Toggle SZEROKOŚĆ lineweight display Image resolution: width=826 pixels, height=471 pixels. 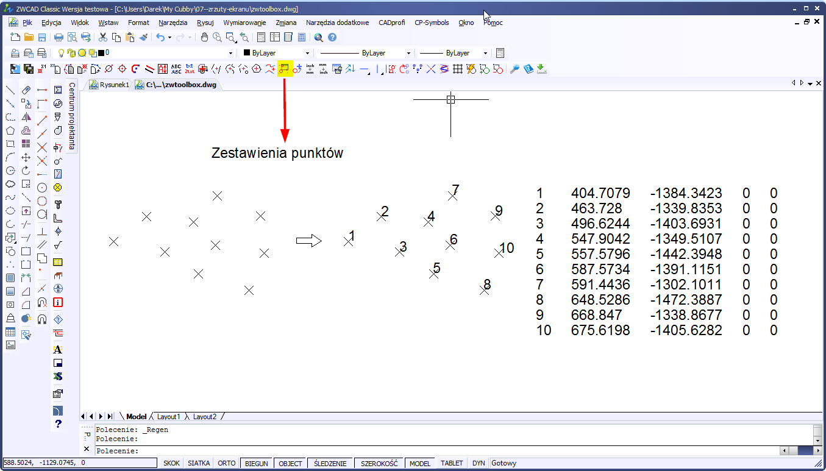coord(379,463)
